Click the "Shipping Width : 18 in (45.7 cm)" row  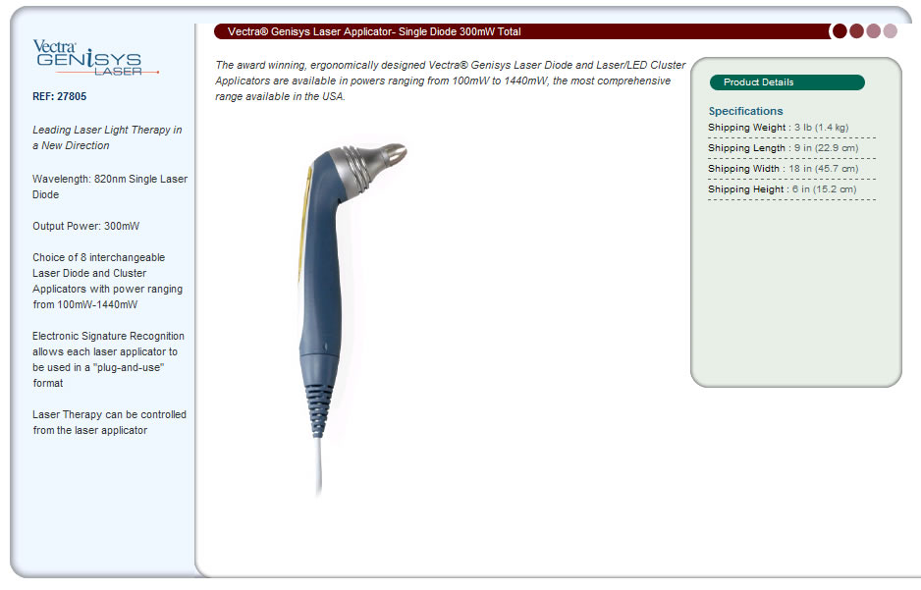(x=791, y=169)
